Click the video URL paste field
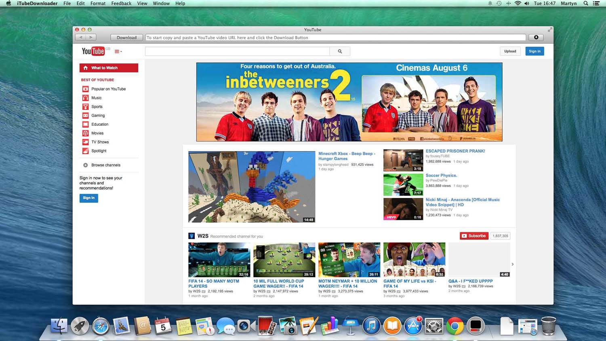Image resolution: width=606 pixels, height=341 pixels. (x=336, y=38)
